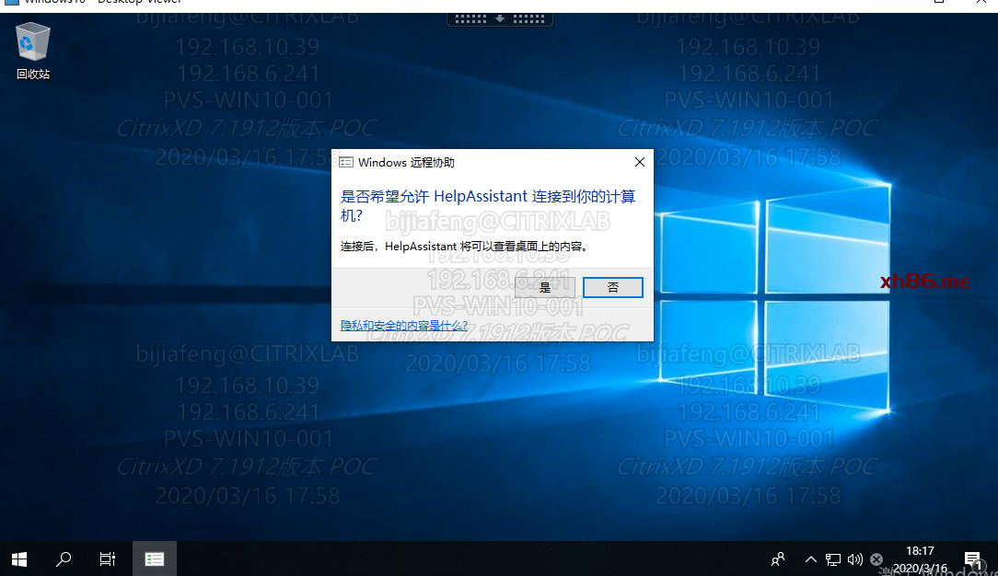The image size is (998, 576).
Task: Click the network status tray icon
Action: (832, 559)
